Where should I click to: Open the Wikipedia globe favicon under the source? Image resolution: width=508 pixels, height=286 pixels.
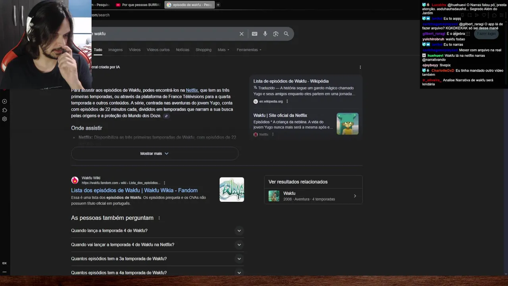click(256, 101)
